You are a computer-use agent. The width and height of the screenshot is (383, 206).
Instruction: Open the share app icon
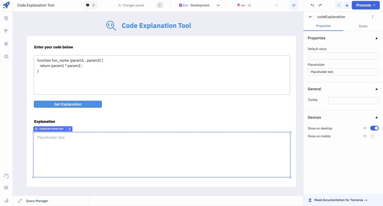338,5
